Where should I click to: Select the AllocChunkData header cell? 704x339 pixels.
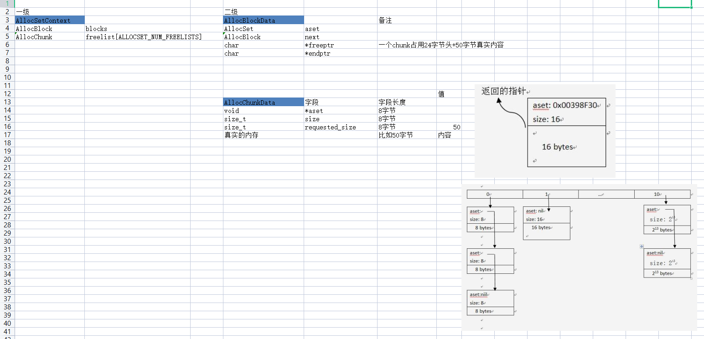[x=264, y=103]
